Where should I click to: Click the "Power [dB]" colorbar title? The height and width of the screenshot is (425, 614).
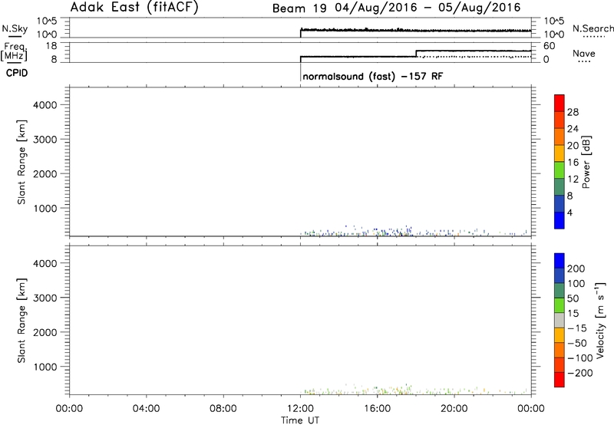pyautogui.click(x=586, y=162)
